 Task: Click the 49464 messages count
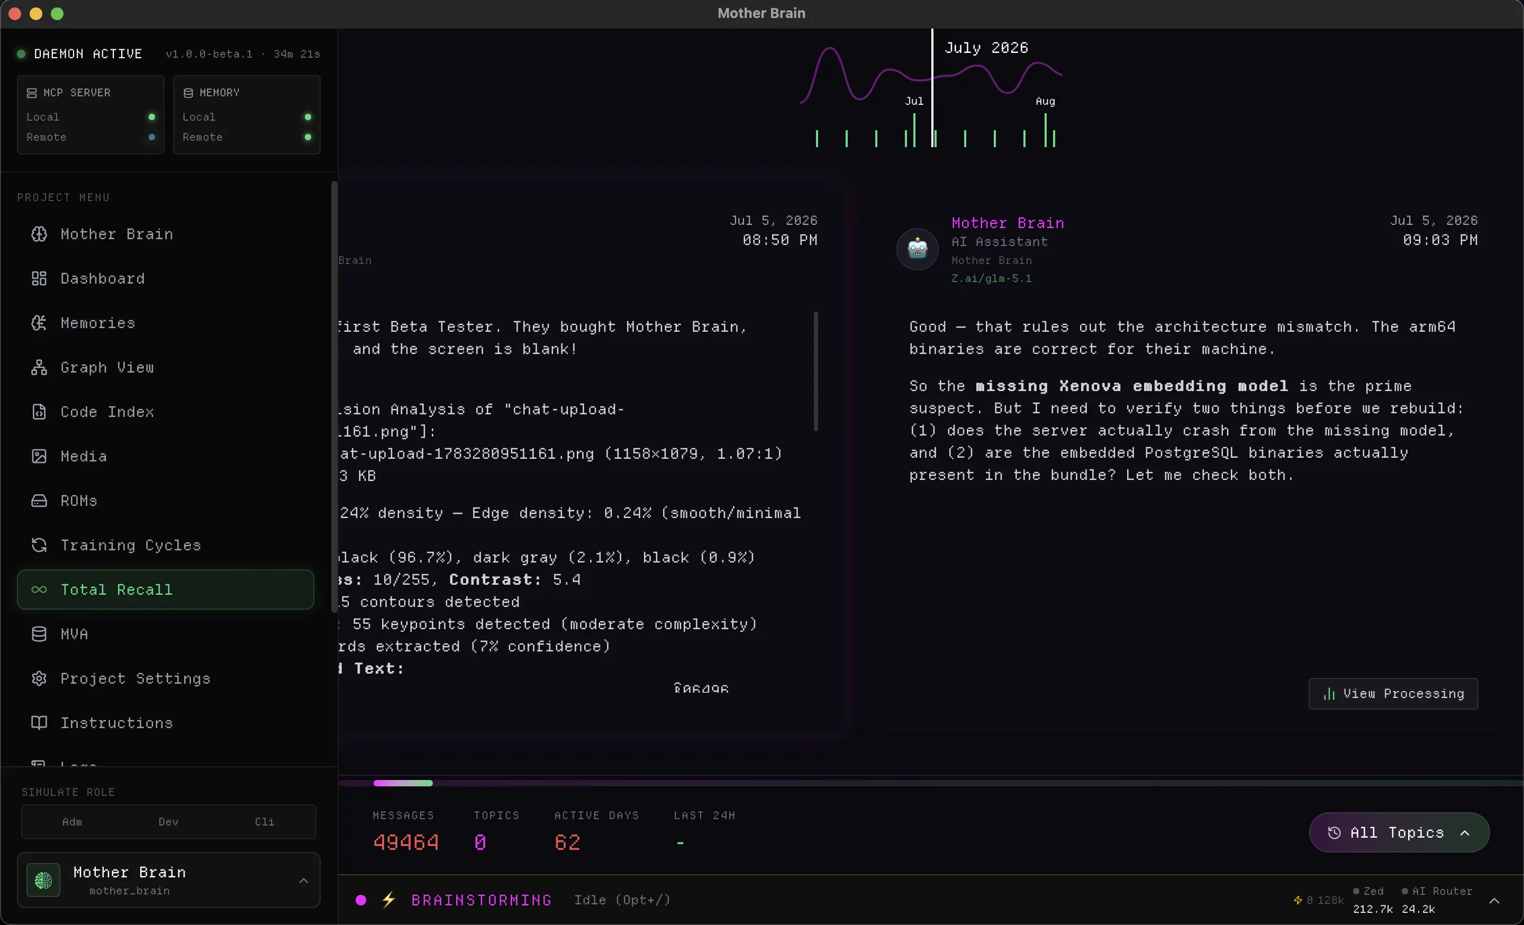click(406, 842)
